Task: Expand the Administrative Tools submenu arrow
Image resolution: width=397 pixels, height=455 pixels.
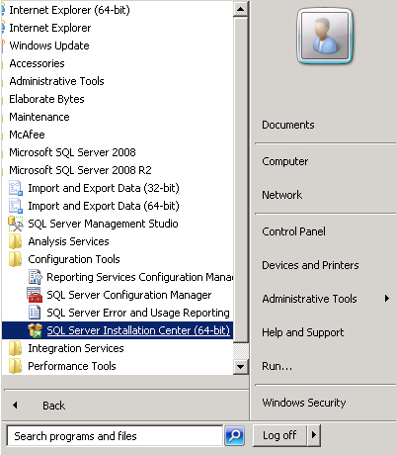Action: pyautogui.click(x=387, y=299)
